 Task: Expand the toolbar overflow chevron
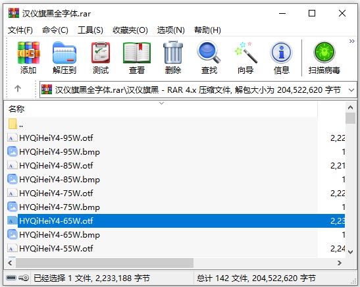click(x=351, y=41)
